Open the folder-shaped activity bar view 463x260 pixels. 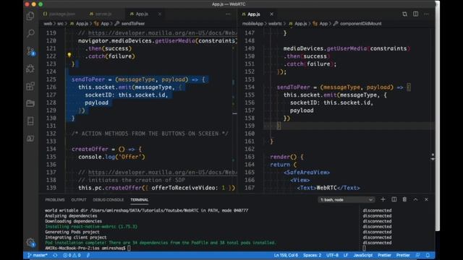point(30,103)
